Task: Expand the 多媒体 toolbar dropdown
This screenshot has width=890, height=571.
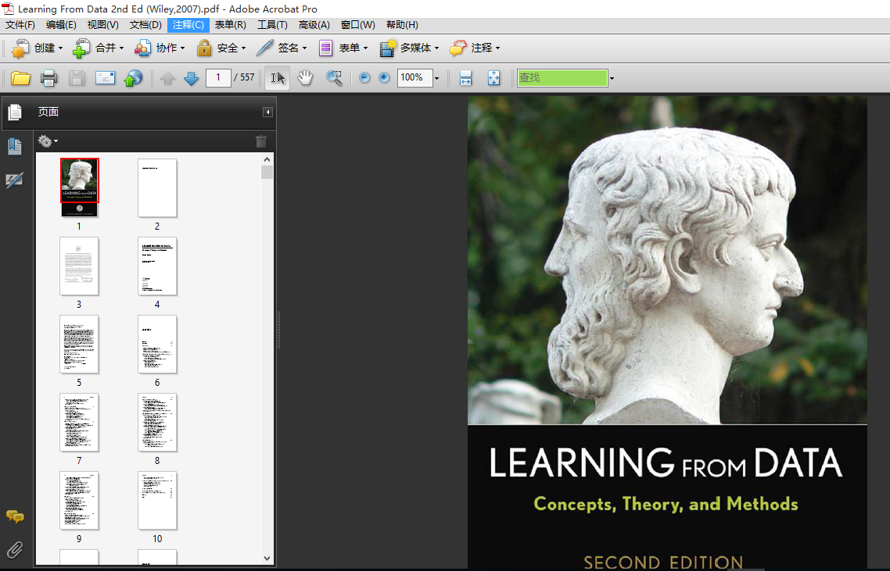Action: click(436, 48)
